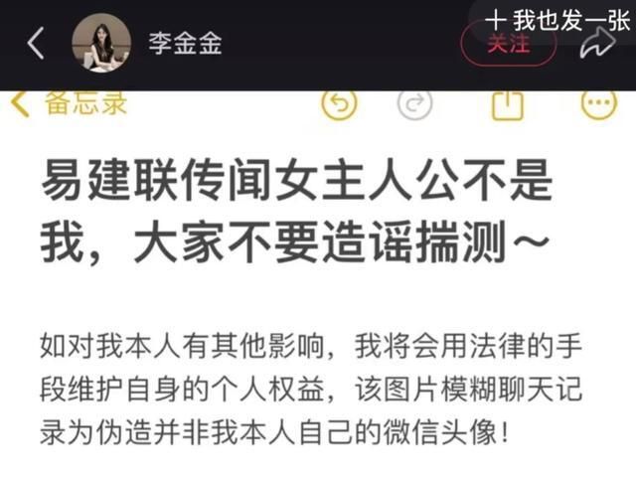Follow the user with 关注 button
Image resolution: width=636 pixels, height=477 pixels.
[x=508, y=44]
